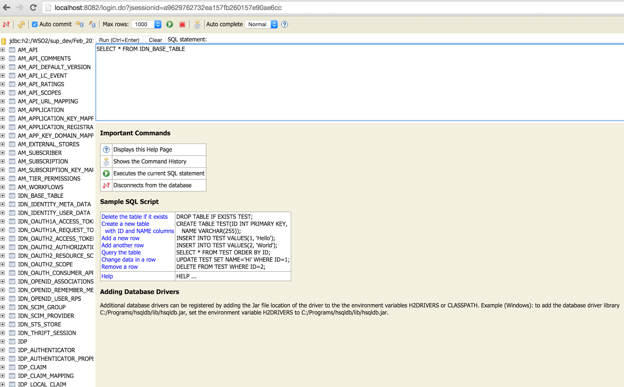Click the 'Add a new row' link
This screenshot has height=387, width=624.
(x=121, y=238)
